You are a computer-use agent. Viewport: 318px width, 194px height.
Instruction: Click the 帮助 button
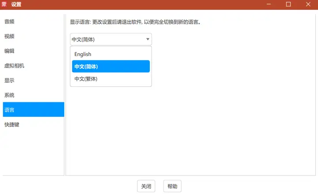coord(172,186)
